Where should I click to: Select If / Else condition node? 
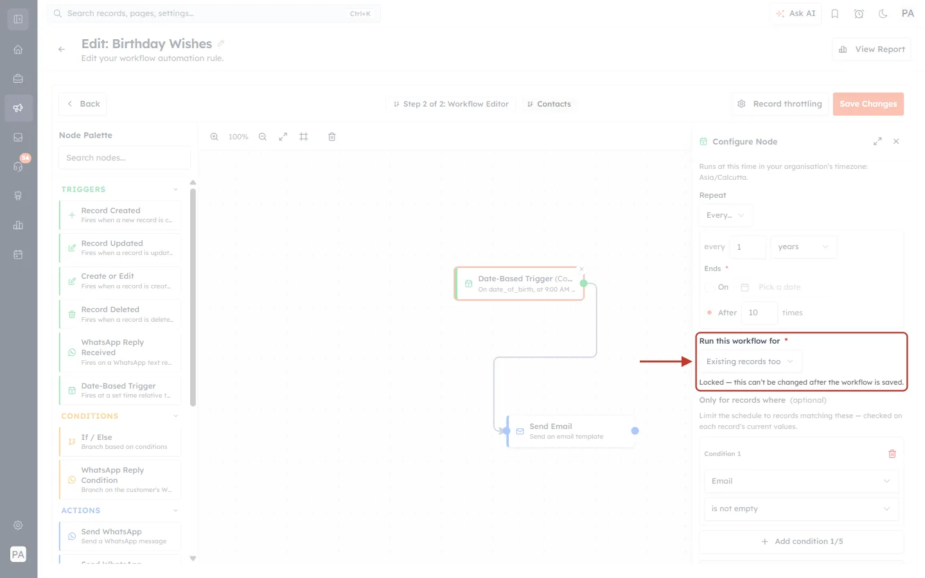120,442
